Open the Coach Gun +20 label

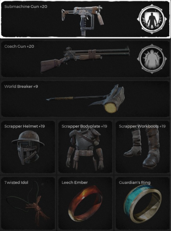click(x=19, y=46)
